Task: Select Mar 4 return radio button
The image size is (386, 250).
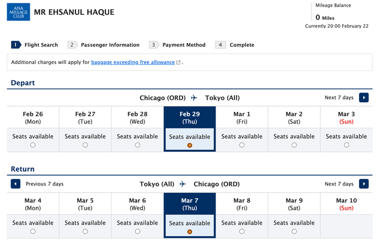Action: pos(33,231)
